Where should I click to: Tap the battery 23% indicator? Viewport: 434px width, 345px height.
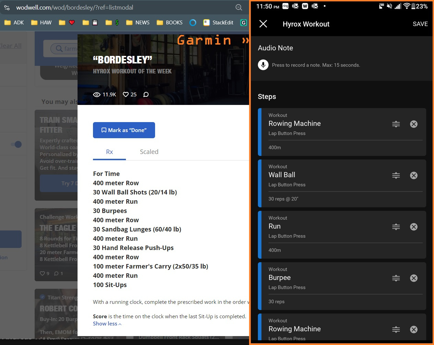420,6
